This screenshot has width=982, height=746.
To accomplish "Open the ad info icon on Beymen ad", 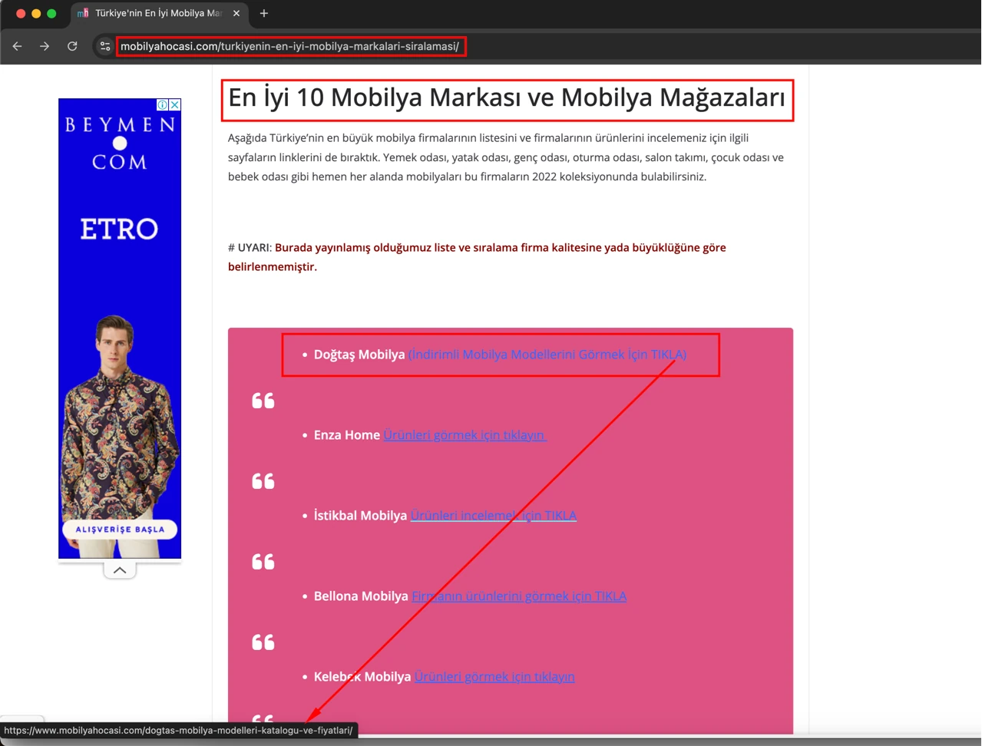I will click(x=163, y=104).
